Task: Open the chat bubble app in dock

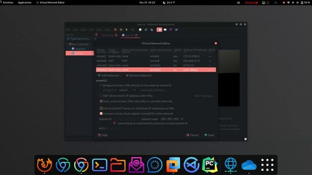Action: [155, 165]
